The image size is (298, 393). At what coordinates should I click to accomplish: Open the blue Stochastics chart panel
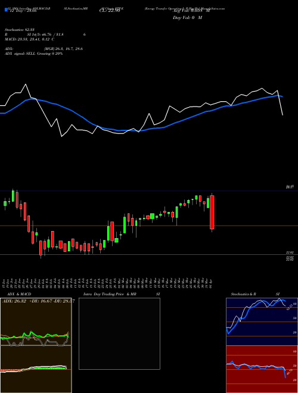tap(262, 322)
